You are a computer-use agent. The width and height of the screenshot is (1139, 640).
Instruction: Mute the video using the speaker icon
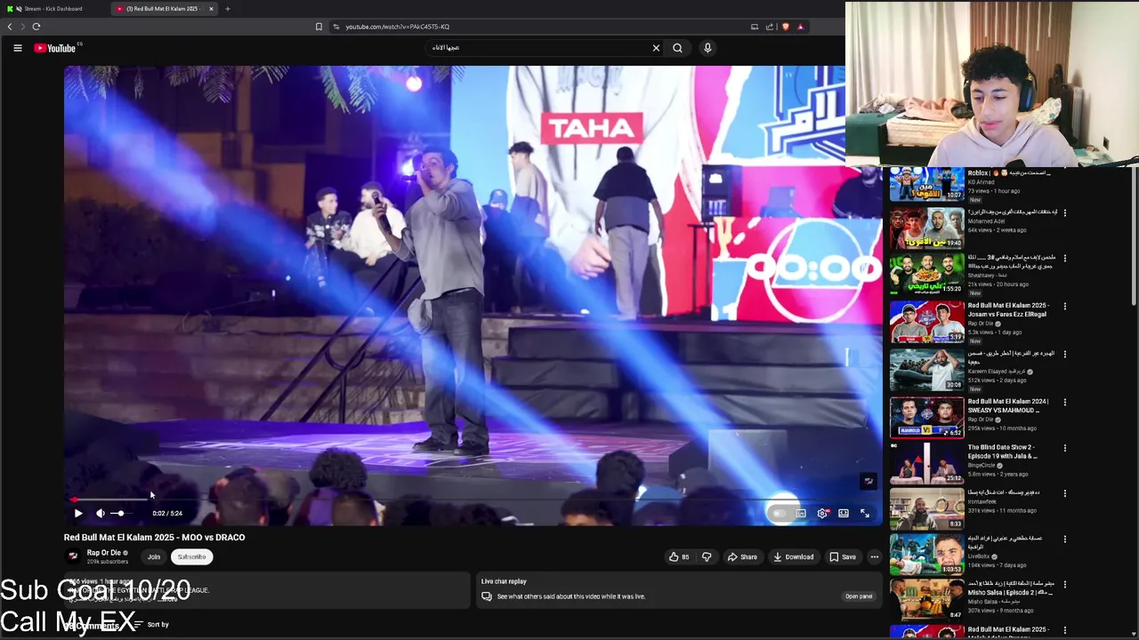pos(101,513)
